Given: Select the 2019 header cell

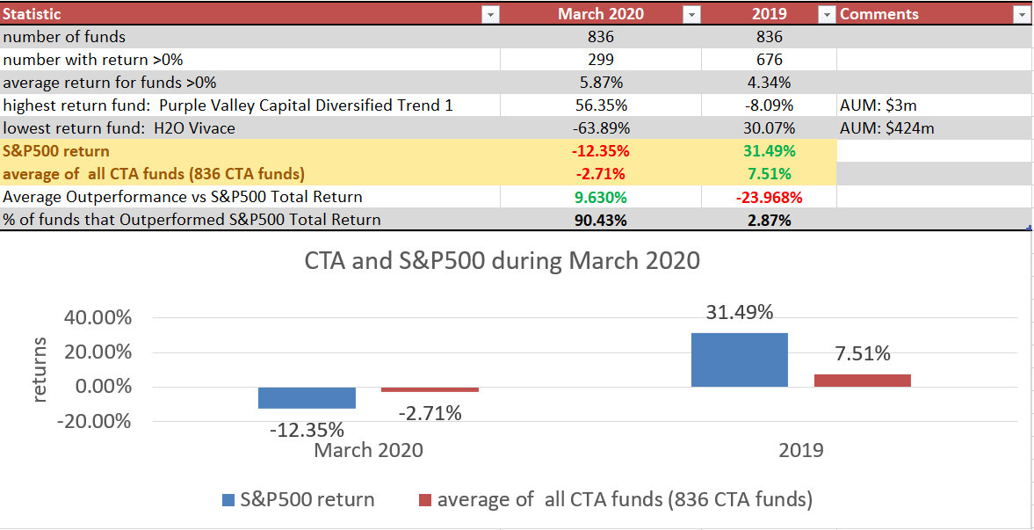Looking at the screenshot, I should tap(769, 14).
